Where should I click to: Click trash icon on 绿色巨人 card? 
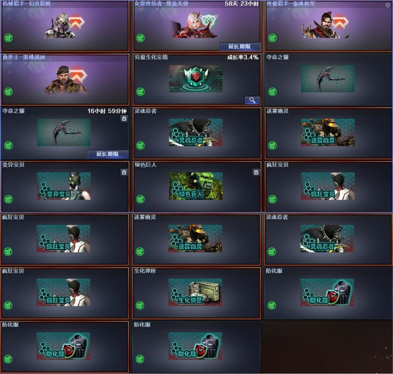256,172
